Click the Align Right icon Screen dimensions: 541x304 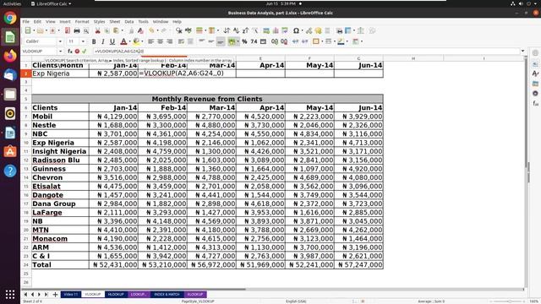point(169,41)
